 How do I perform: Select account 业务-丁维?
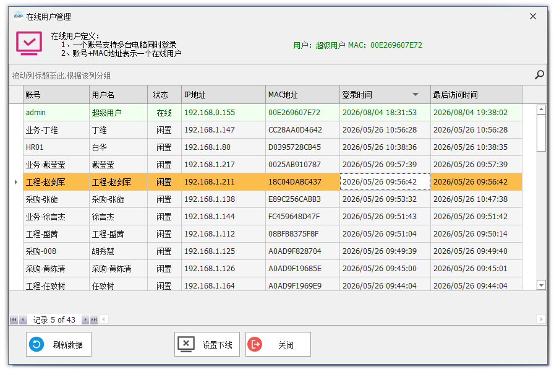click(56, 130)
